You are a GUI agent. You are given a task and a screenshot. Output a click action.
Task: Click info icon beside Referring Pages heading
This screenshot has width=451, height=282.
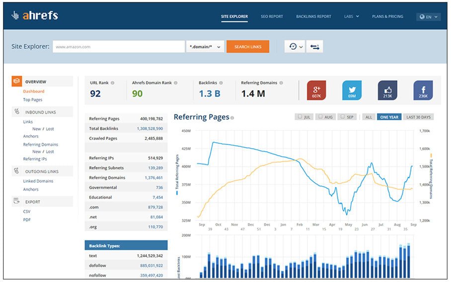(x=232, y=118)
